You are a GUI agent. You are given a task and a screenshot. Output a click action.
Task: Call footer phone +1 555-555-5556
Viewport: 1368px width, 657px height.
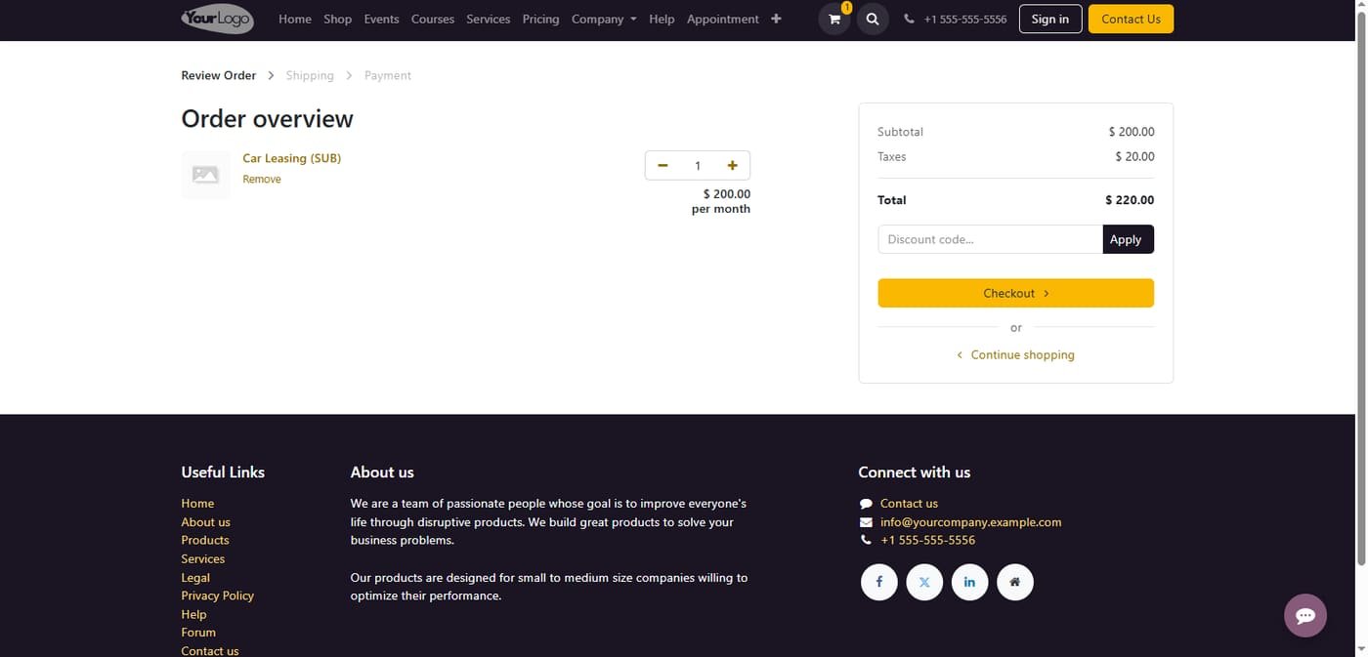point(927,540)
